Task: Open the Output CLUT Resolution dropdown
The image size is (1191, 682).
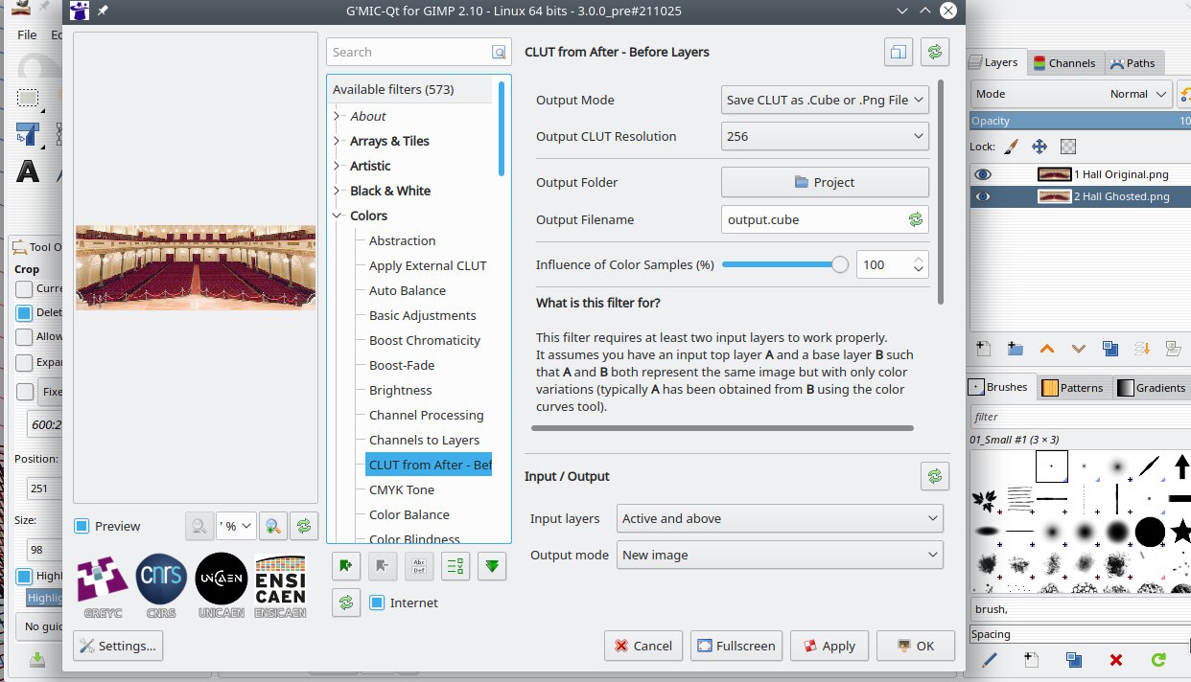Action: pos(825,136)
